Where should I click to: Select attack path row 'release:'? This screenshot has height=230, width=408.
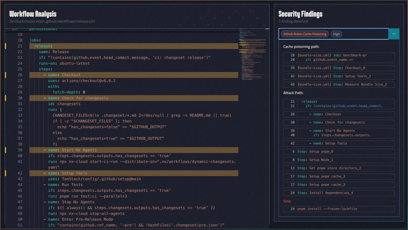coord(339,104)
